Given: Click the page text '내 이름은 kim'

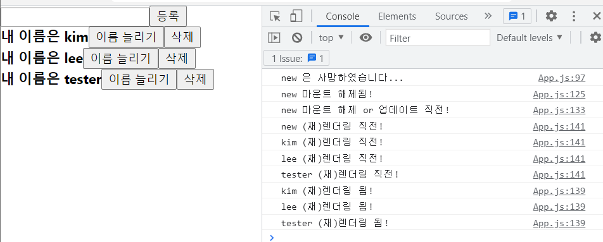Looking at the screenshot, I should pyautogui.click(x=44, y=37).
